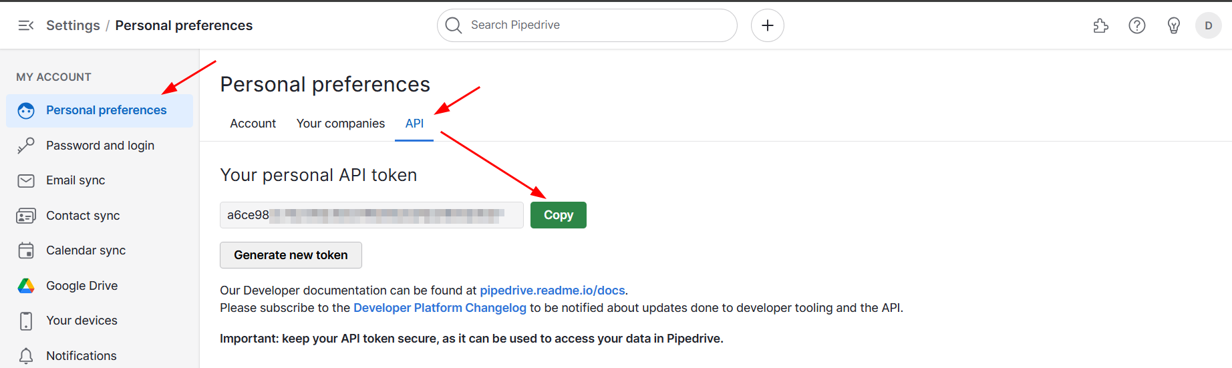
Task: Select the API tab
Action: 414,124
